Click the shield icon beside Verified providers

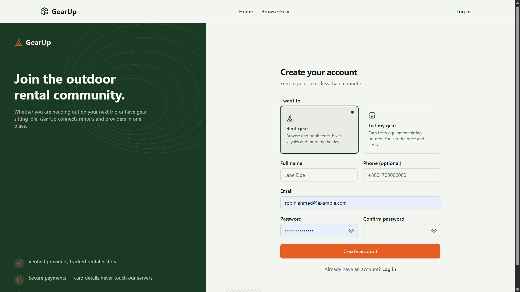point(19,264)
